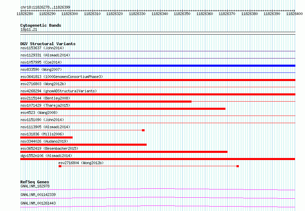
Task: Open esv3641813 (1000GenomesConsortiumPhase3) label
Action: 62,77
